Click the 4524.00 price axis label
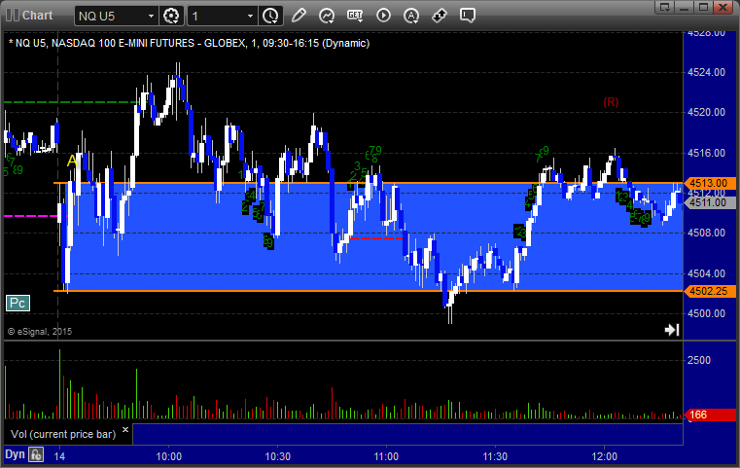Image resolution: width=740 pixels, height=468 pixels. point(707,72)
